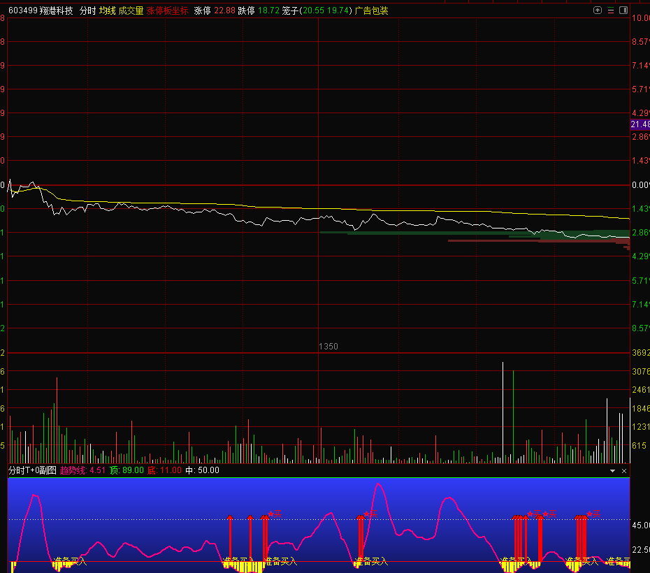Click the 趋势线 indicator label

click(x=73, y=471)
